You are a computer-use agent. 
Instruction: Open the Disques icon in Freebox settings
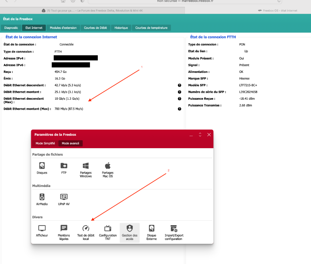[42, 168]
